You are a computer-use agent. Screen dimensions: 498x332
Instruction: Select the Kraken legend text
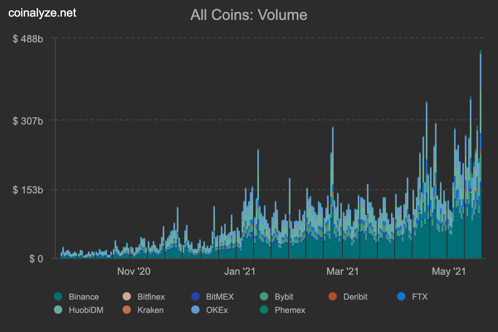[150, 310]
